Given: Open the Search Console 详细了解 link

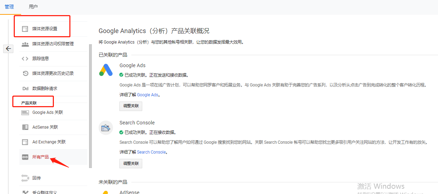Looking at the screenshot, I should (x=151, y=152).
